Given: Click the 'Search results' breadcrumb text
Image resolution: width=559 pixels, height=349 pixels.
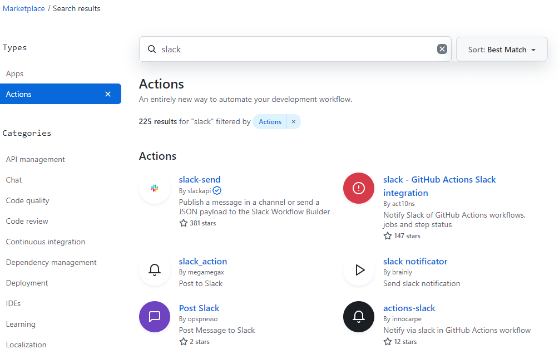Looking at the screenshot, I should pos(77,8).
